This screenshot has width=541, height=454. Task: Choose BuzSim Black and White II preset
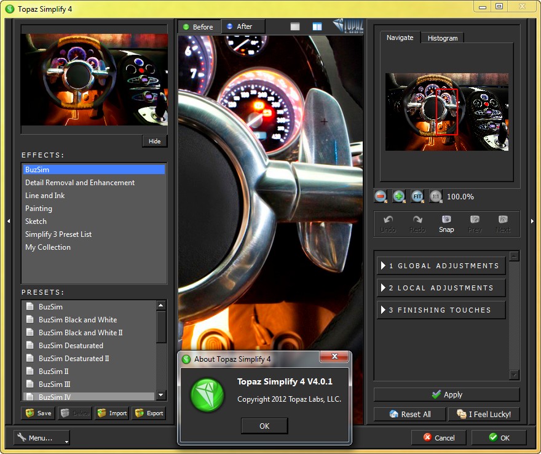pos(89,332)
